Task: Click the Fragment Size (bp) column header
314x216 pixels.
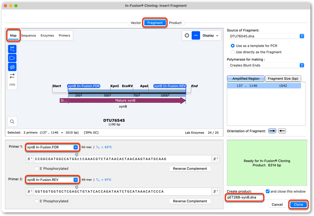Action: click(283, 79)
